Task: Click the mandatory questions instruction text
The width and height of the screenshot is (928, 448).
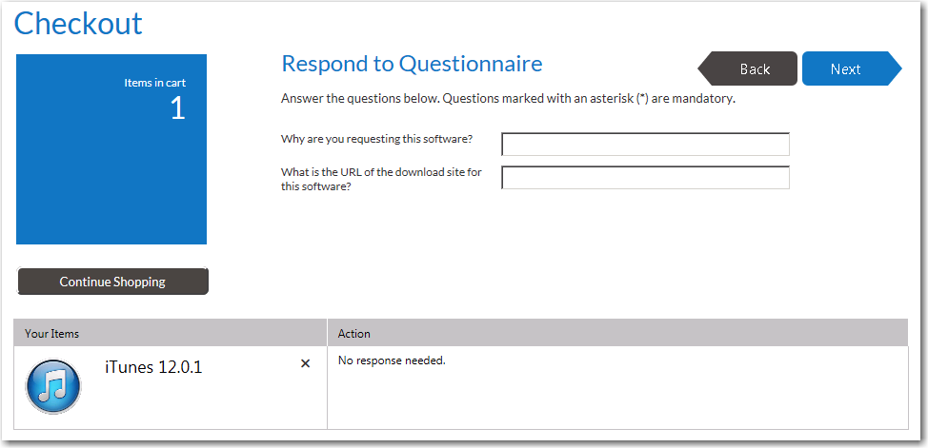Action: pos(508,98)
